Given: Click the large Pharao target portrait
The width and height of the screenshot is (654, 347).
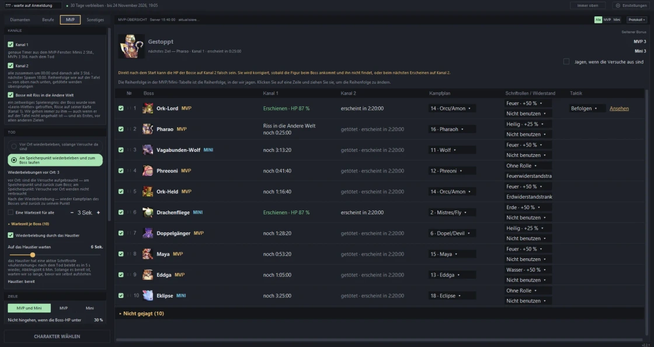Looking at the screenshot, I should (131, 46).
